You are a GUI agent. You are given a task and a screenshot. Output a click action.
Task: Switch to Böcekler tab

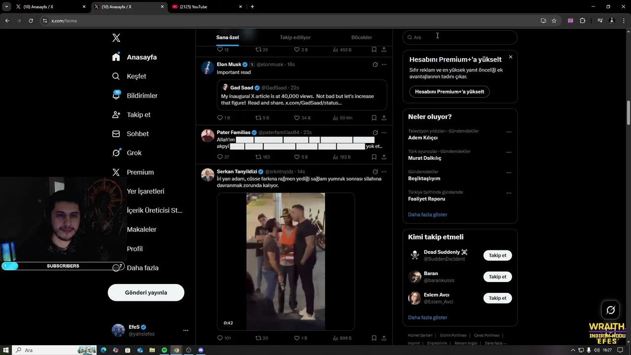pos(361,37)
